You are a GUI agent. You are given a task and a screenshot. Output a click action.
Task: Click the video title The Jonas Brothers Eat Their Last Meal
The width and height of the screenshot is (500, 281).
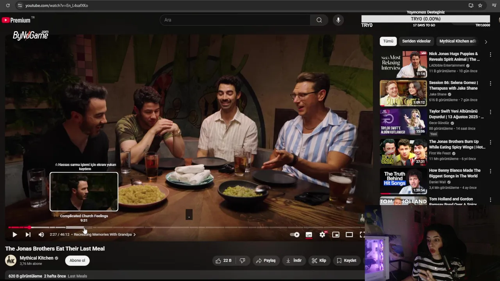click(55, 249)
